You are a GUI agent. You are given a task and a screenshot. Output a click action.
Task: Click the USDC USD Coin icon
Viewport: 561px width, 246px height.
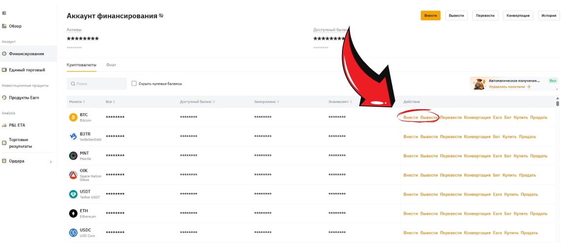tap(73, 233)
